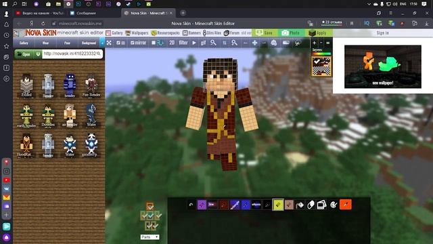Remove the current layer with minus
Image resolution: width=433 pixels, height=244 pixels.
321,43
